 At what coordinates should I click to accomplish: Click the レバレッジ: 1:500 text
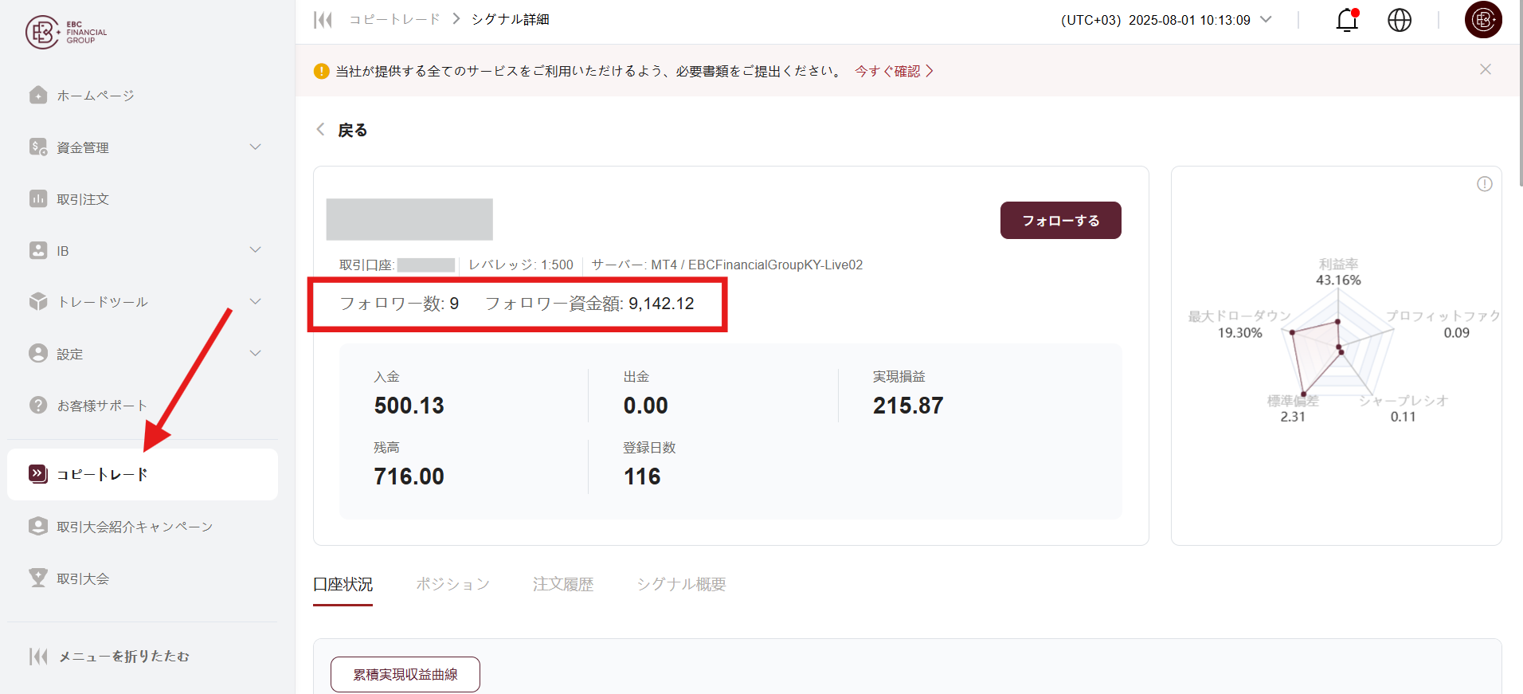tap(521, 265)
